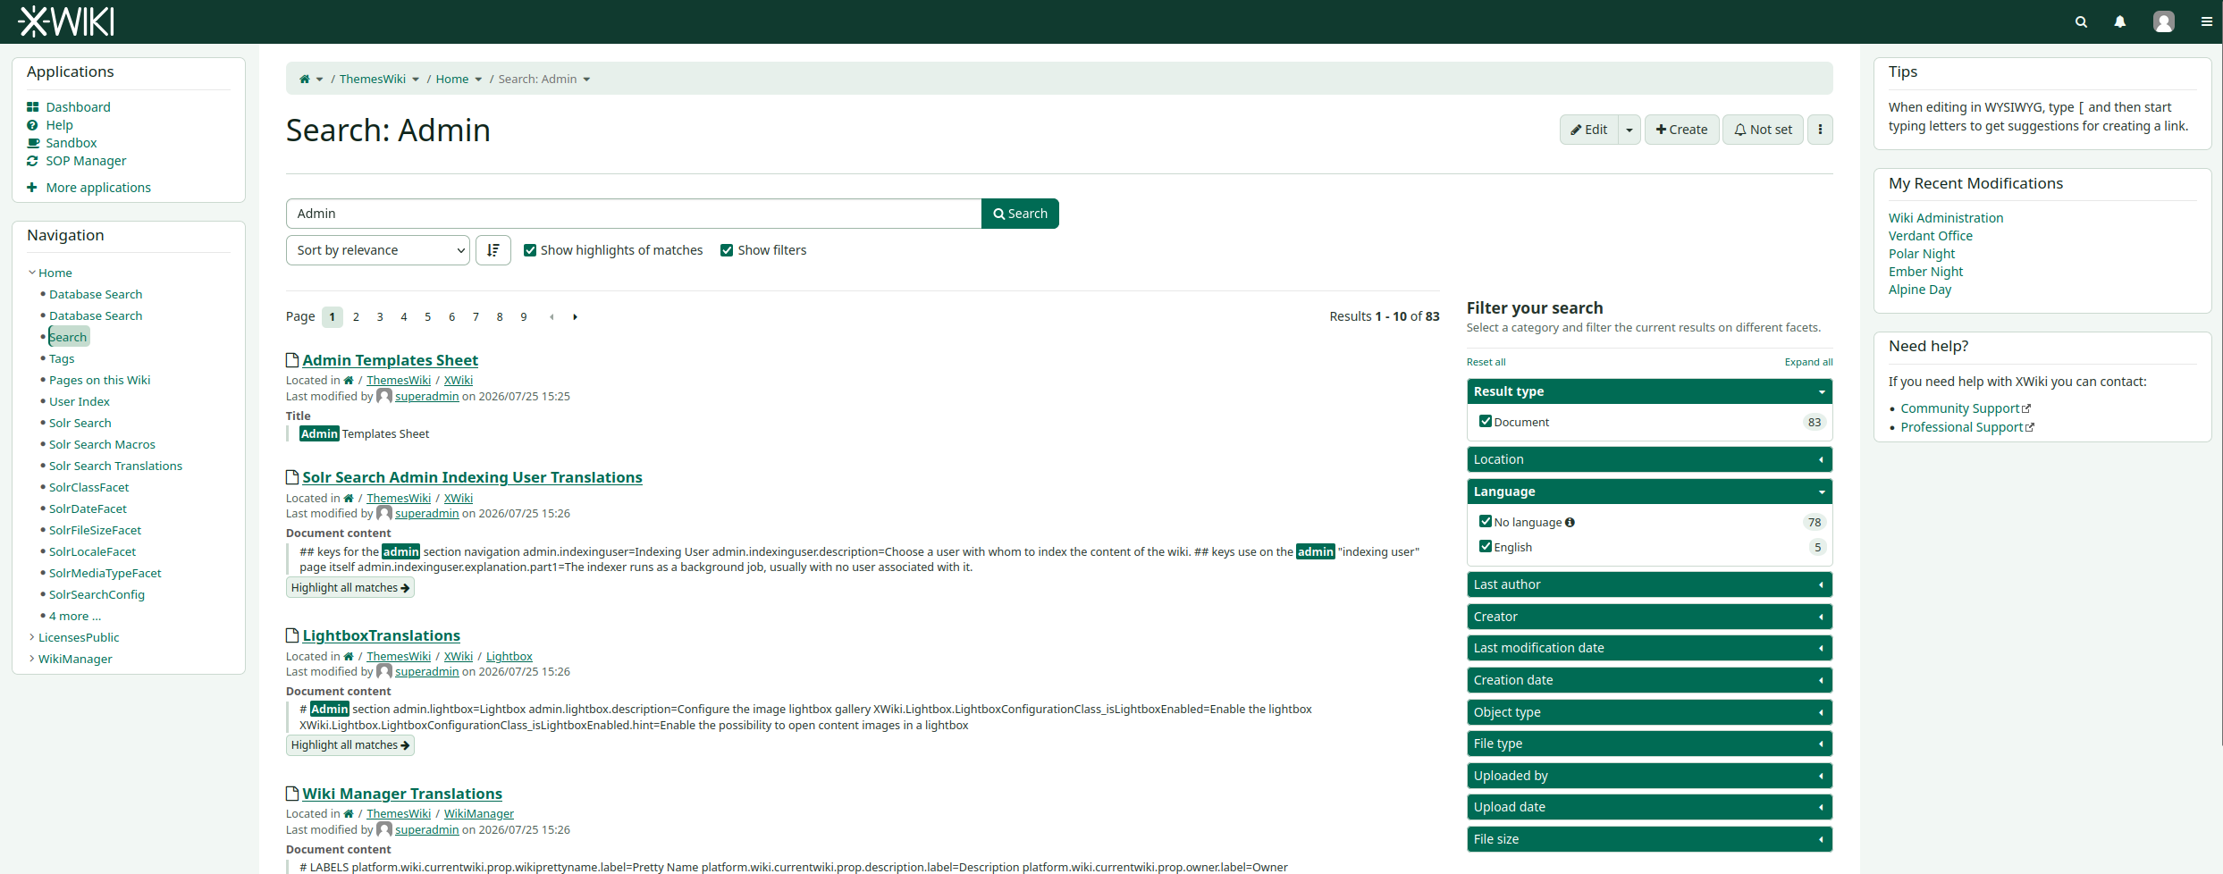
Task: Expand the Uploaded by facet
Action: [1650, 776]
